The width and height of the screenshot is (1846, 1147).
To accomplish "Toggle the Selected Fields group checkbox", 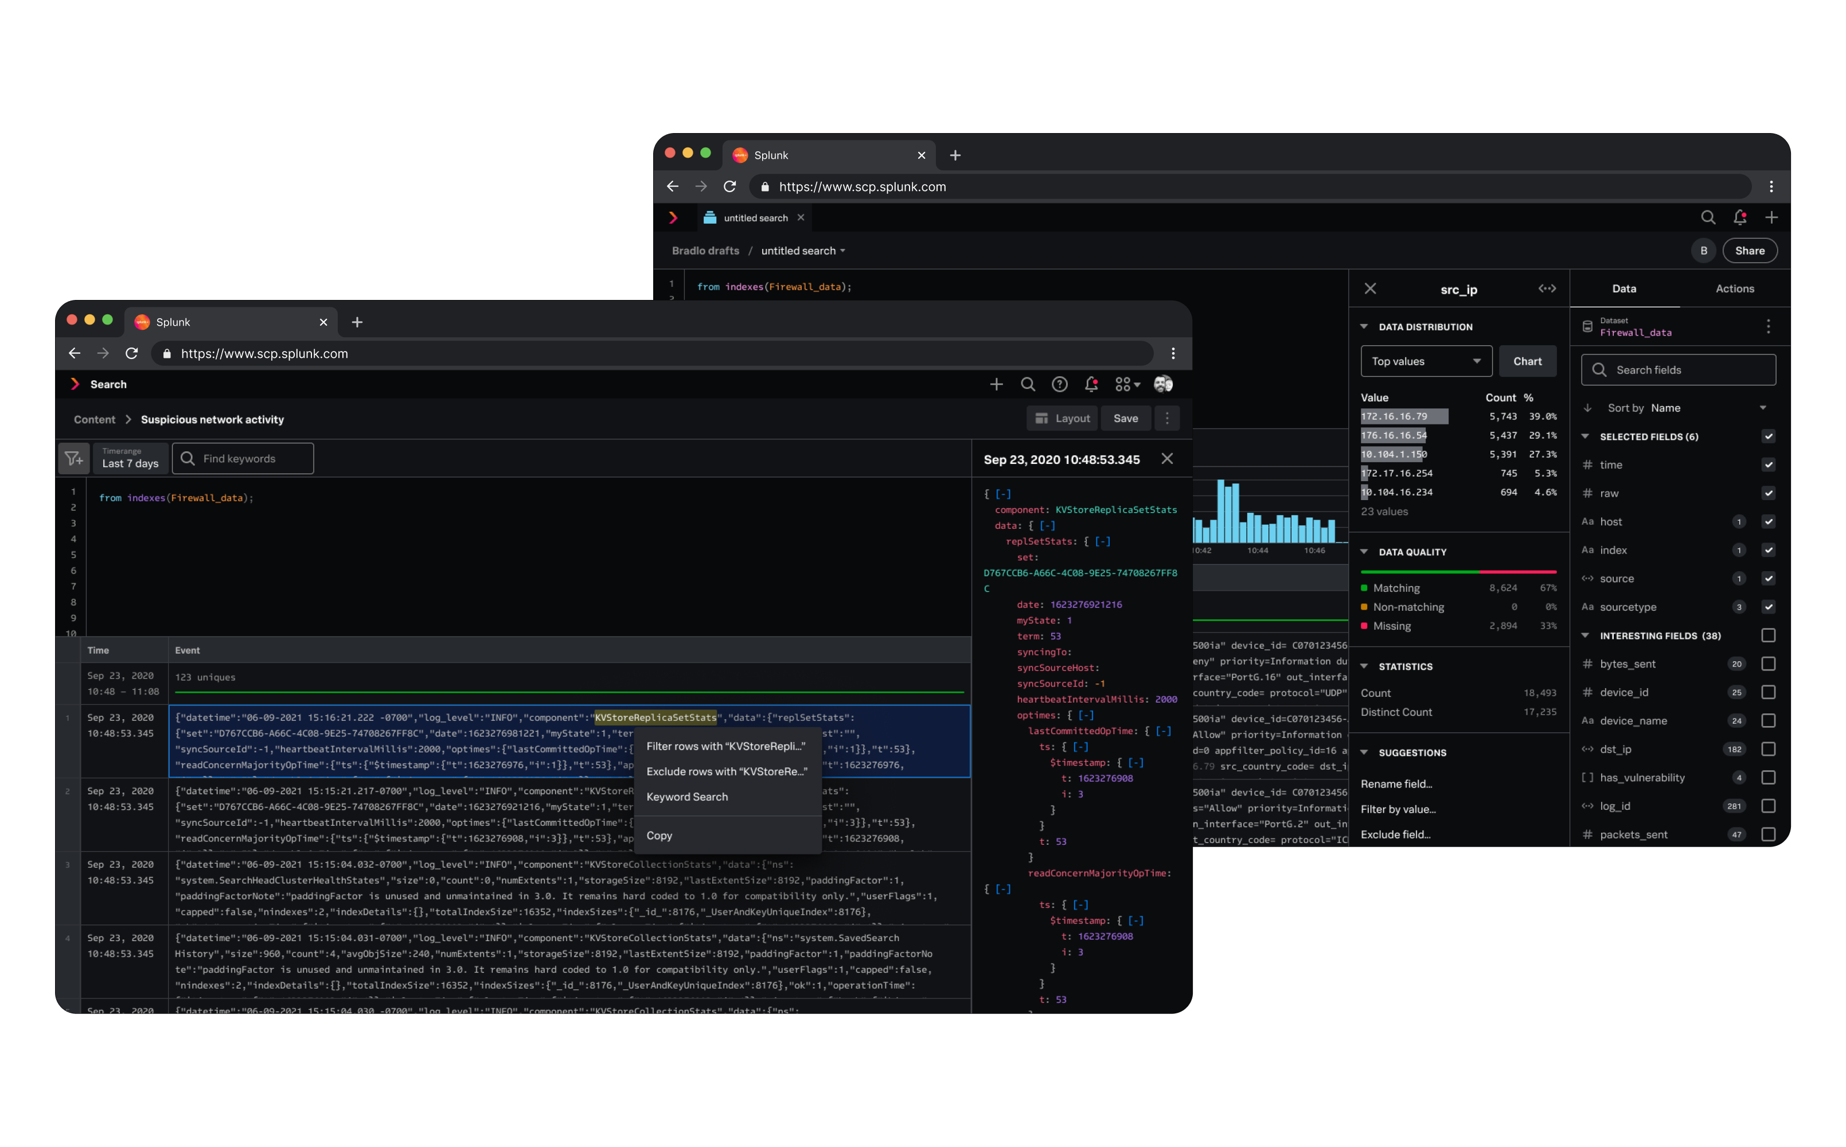I will (1769, 437).
